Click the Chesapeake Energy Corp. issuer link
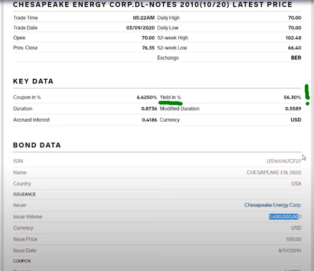The width and height of the screenshot is (314, 271). 272,205
